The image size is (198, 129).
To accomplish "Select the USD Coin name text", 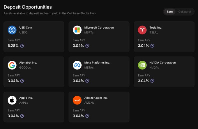I will click(26, 27).
